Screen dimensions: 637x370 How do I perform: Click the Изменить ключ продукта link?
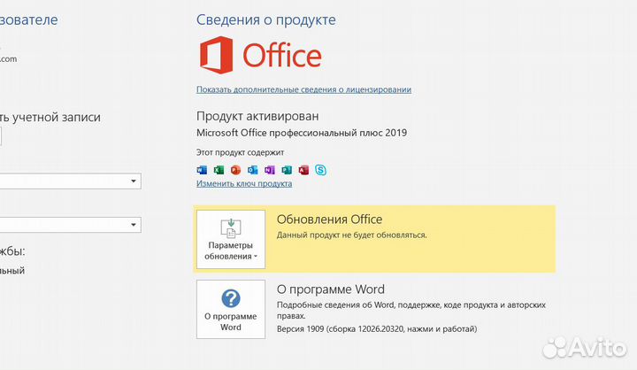[244, 183]
